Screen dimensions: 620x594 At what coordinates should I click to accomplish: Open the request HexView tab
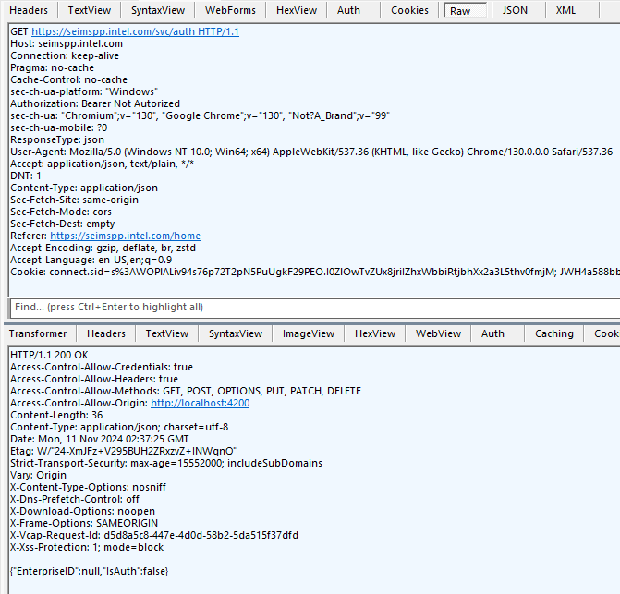297,10
